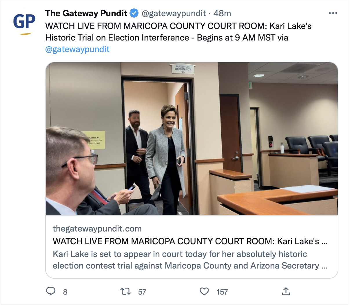Screen dimensions: 350x305
Task: Click the GP profile avatar
Action: click(x=24, y=23)
